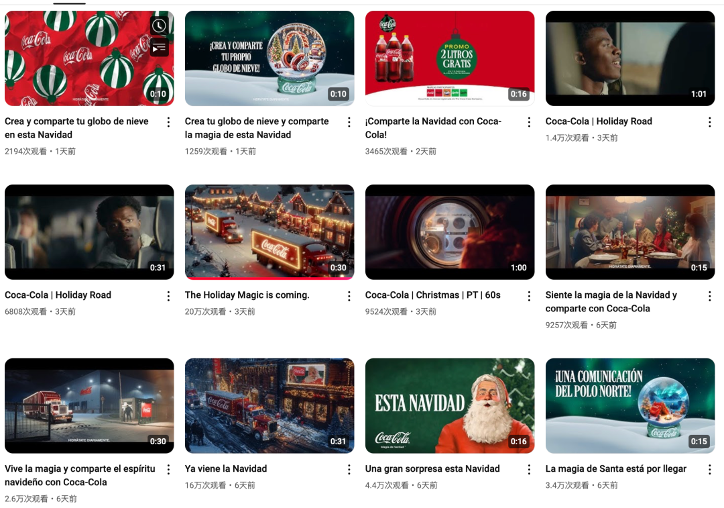Click the "2.6万次观看・6天前" metadata text
Viewport: 724px width, 508px height.
tap(41, 499)
